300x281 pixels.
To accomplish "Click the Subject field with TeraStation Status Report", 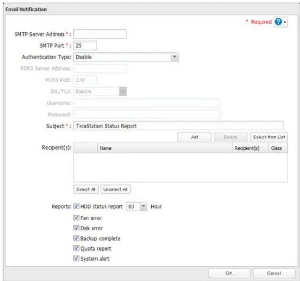I will coord(178,126).
